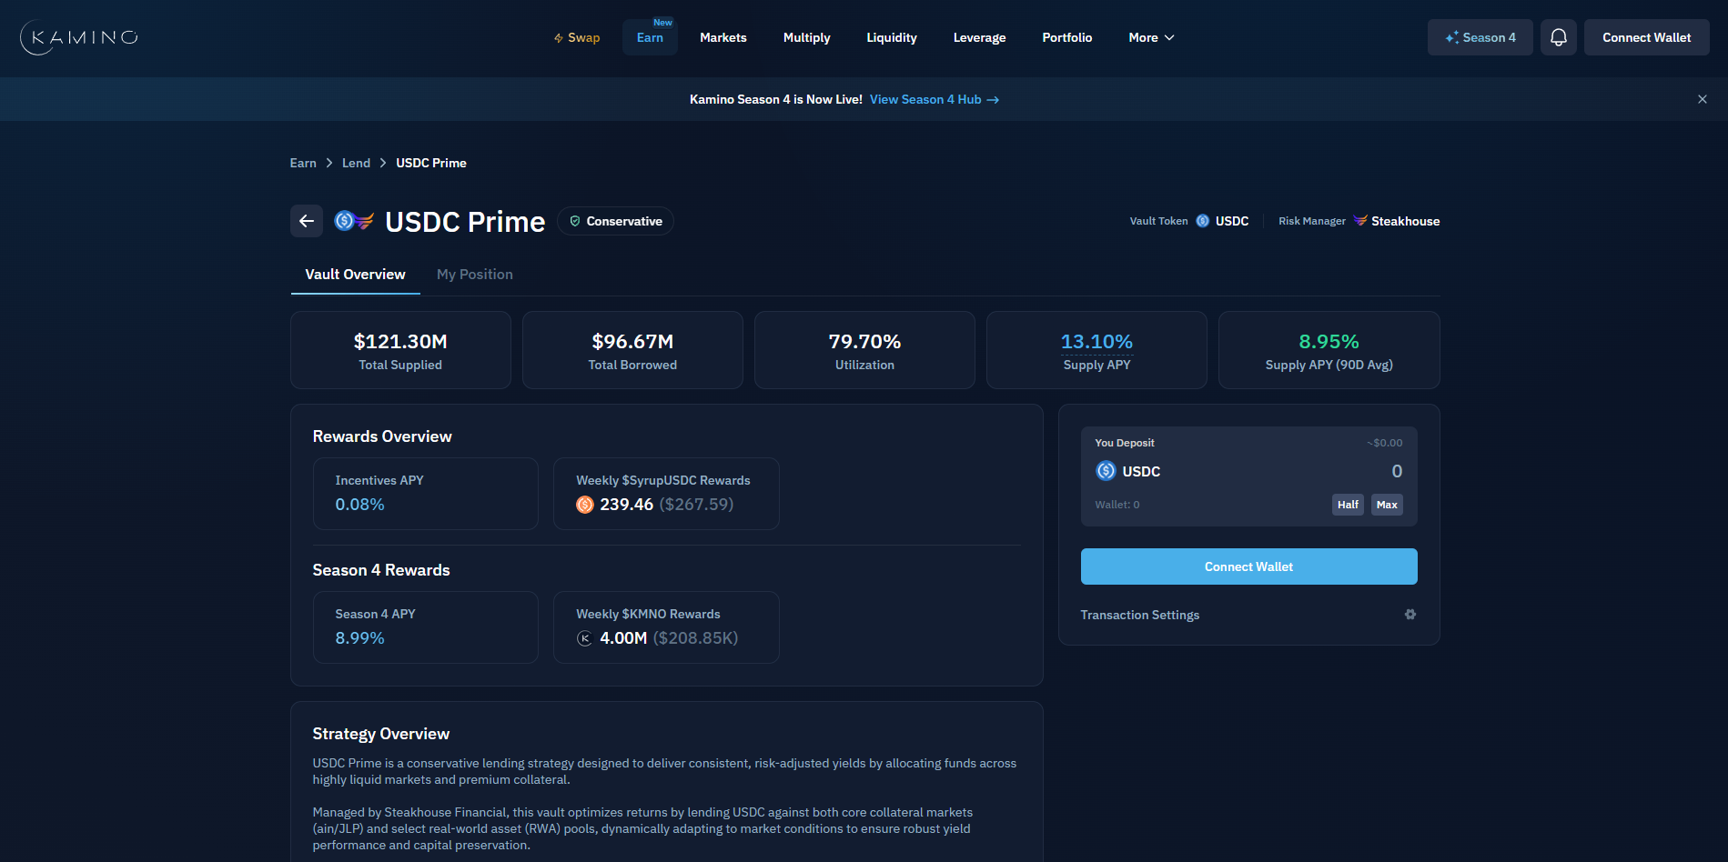Click the SyrupUSDC token icon
Screen dimensions: 1728x862
585,505
